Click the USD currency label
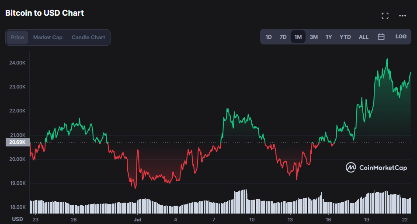The image size is (417, 224). (17, 219)
